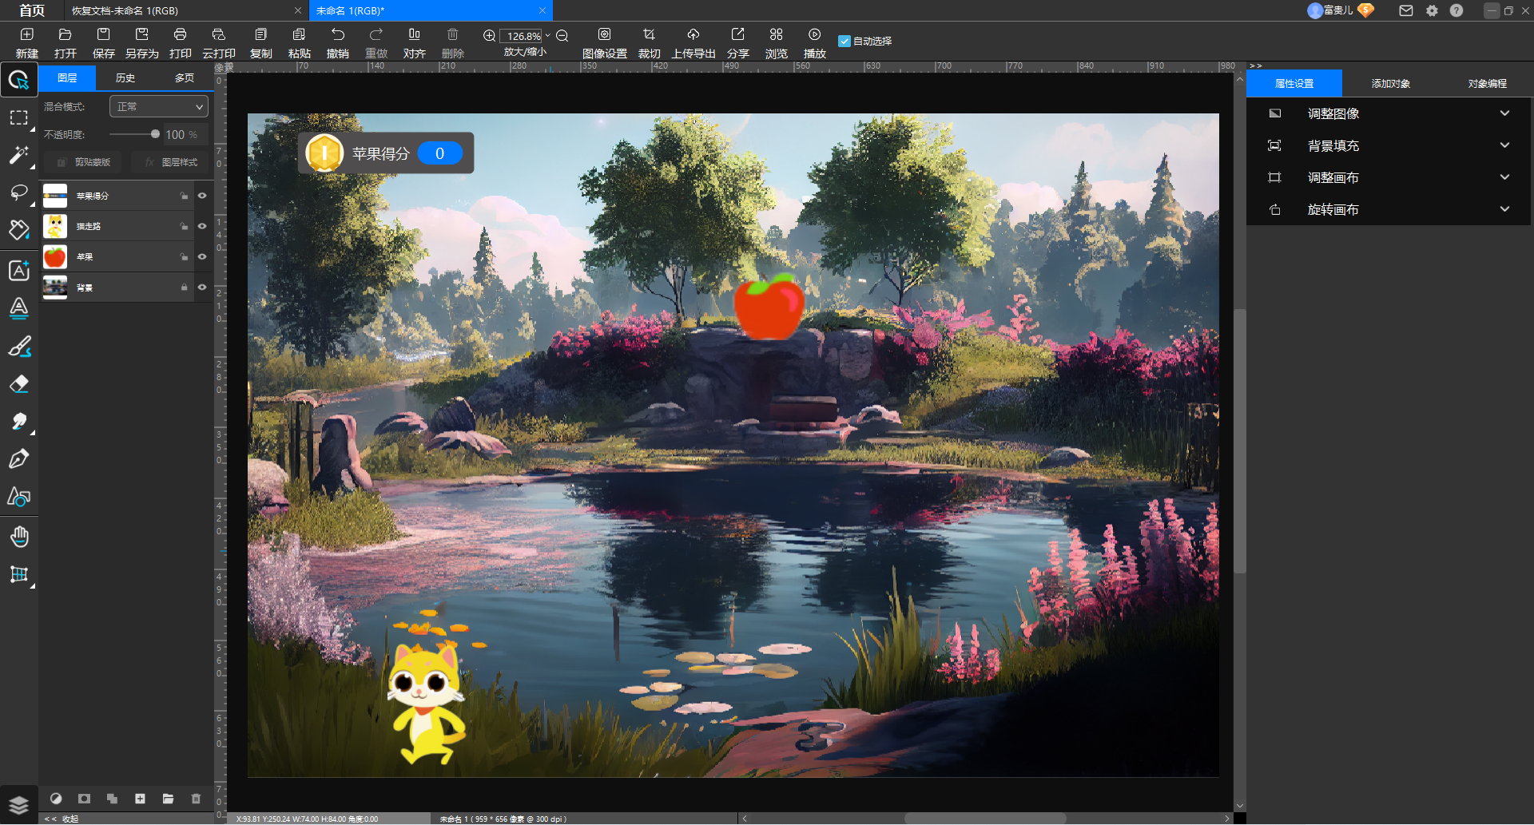Choose the paint bucket fill tool
Screen dimensions: 1534x825
[18, 230]
